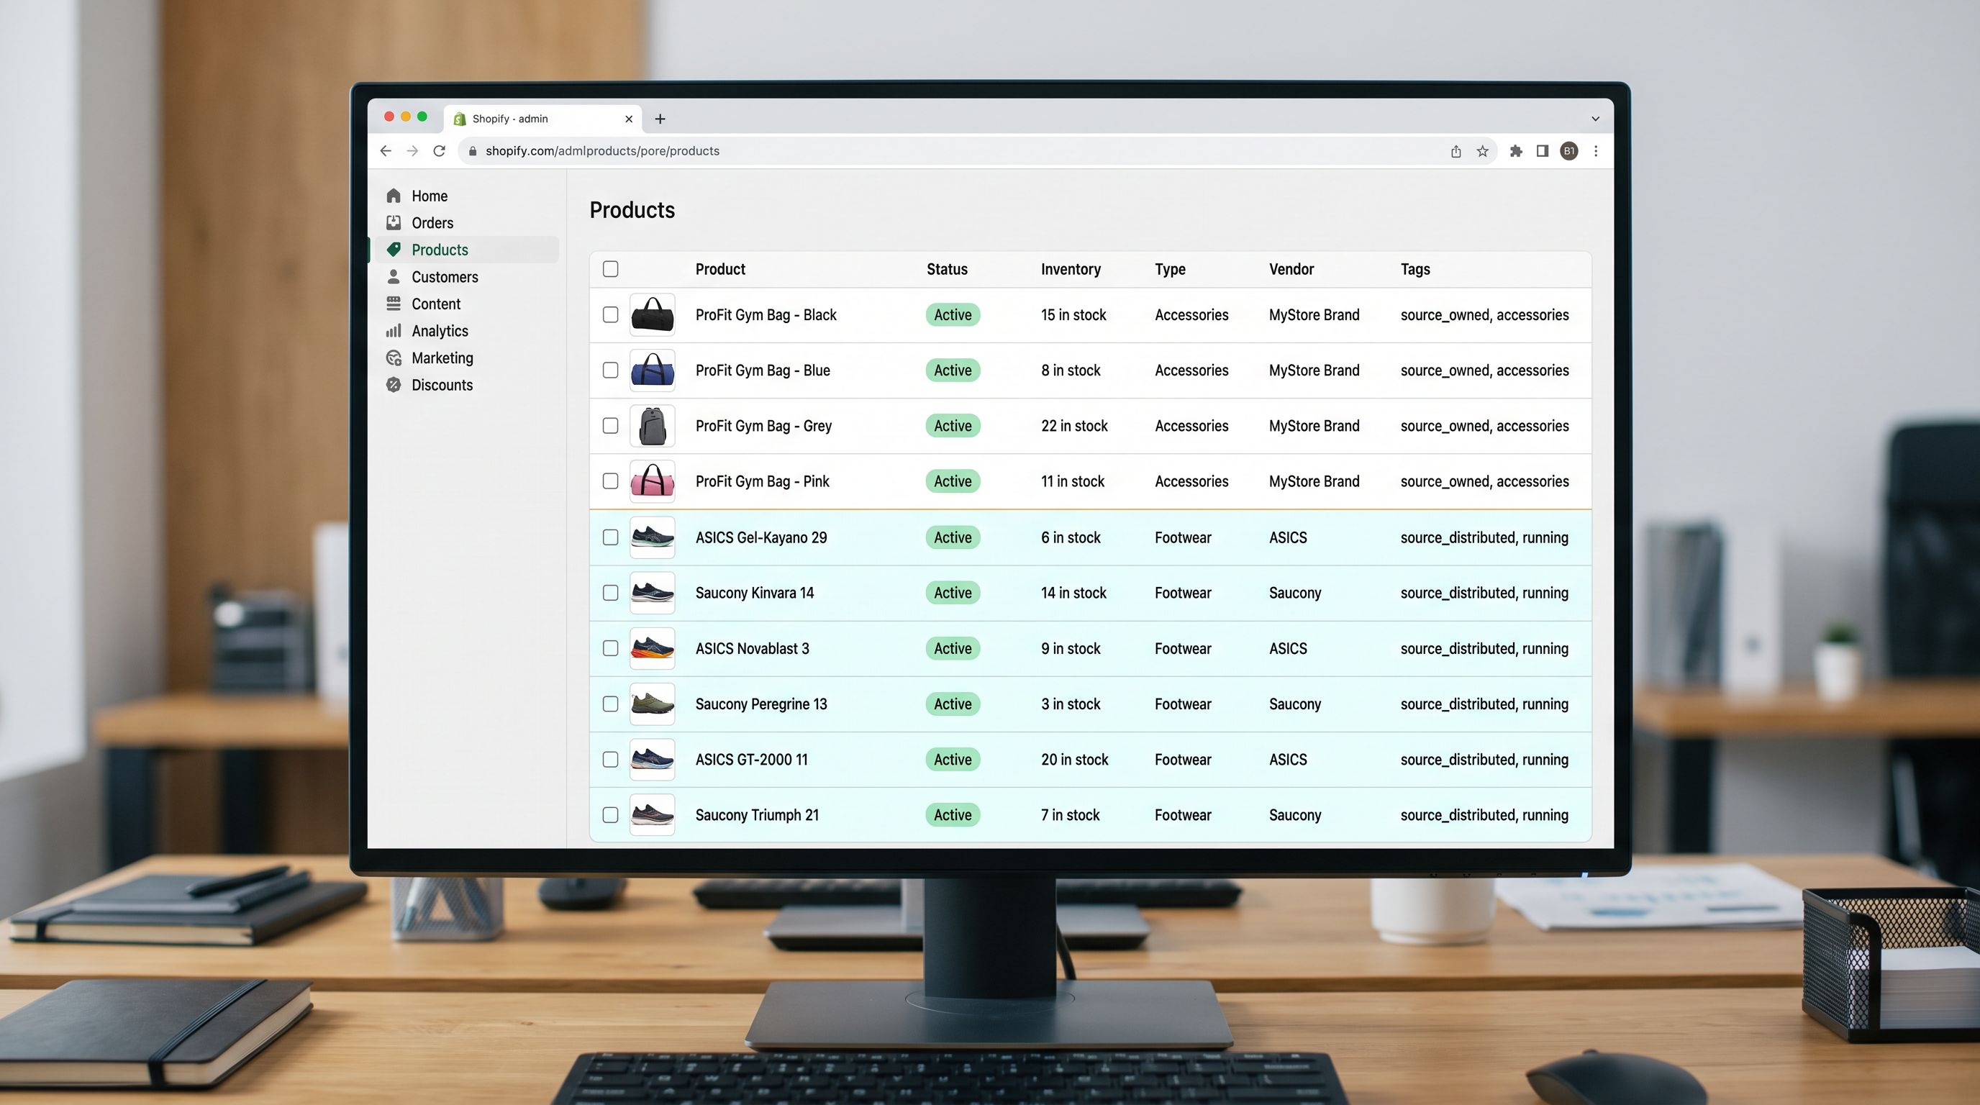Click the lock icon in address bar
1980x1105 pixels.
click(x=473, y=151)
